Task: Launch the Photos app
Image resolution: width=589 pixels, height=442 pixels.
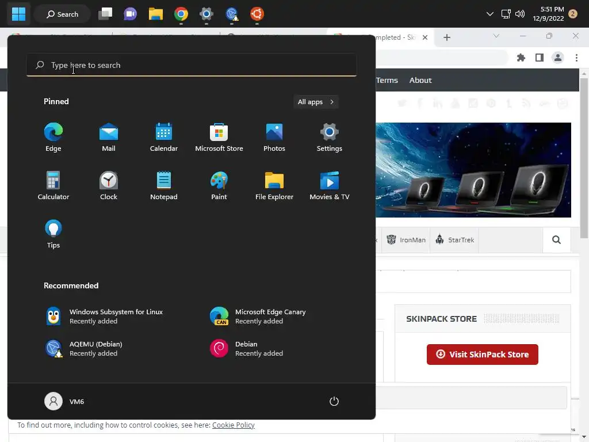Action: [x=274, y=137]
